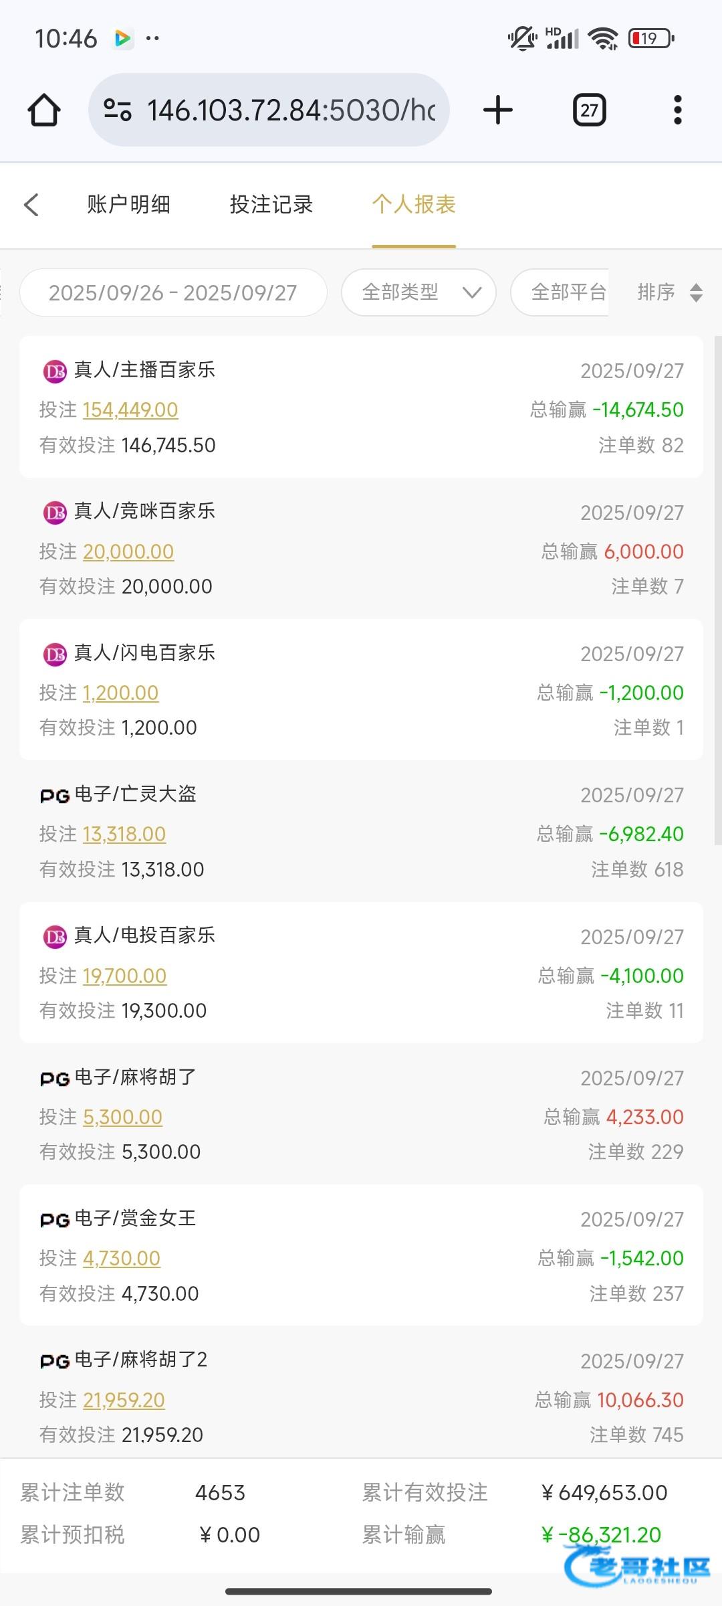This screenshot has height=1606, width=722.
Task: Tap the site settings icon in address bar
Action: (118, 110)
